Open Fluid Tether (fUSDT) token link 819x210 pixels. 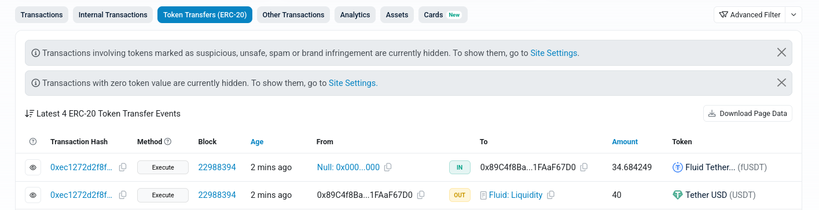[726, 167]
